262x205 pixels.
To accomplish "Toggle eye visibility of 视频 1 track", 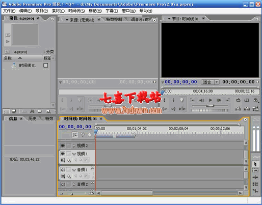I will click(x=63, y=154).
